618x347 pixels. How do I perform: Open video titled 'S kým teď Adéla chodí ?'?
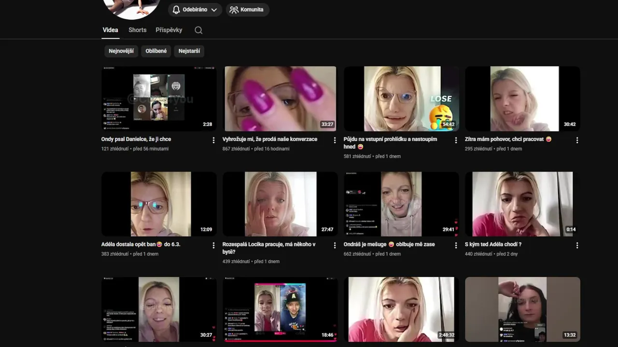(493, 244)
